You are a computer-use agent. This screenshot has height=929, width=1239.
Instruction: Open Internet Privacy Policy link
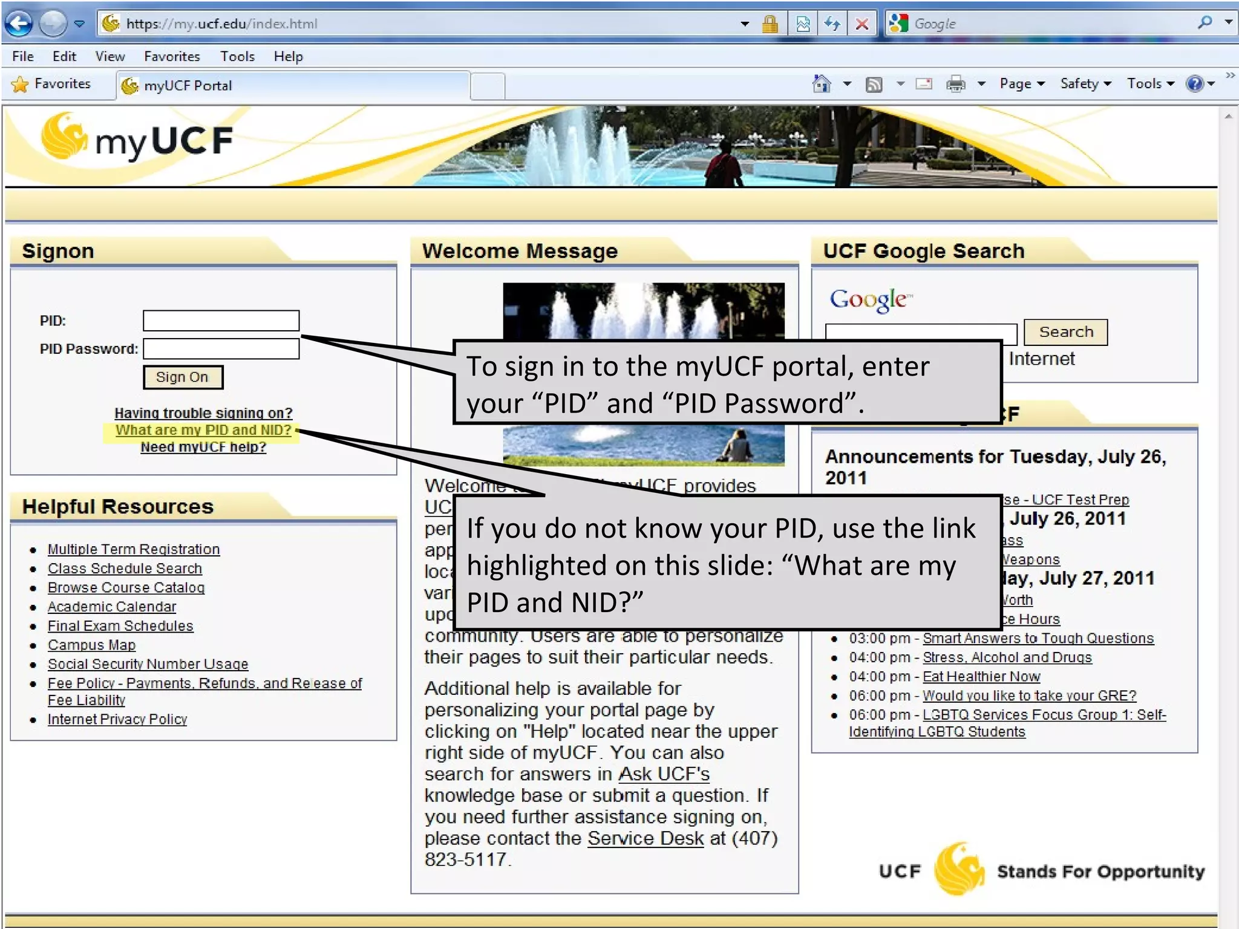pyautogui.click(x=117, y=719)
